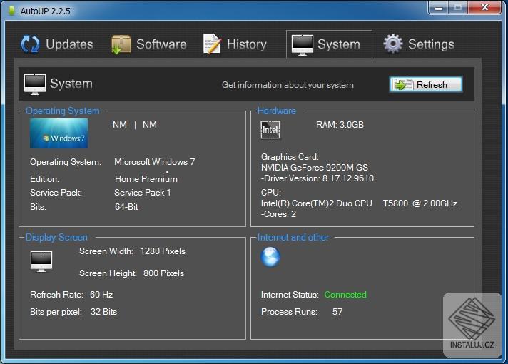The image size is (508, 364).
Task: Click the Internet globe icon
Action: coord(270,257)
